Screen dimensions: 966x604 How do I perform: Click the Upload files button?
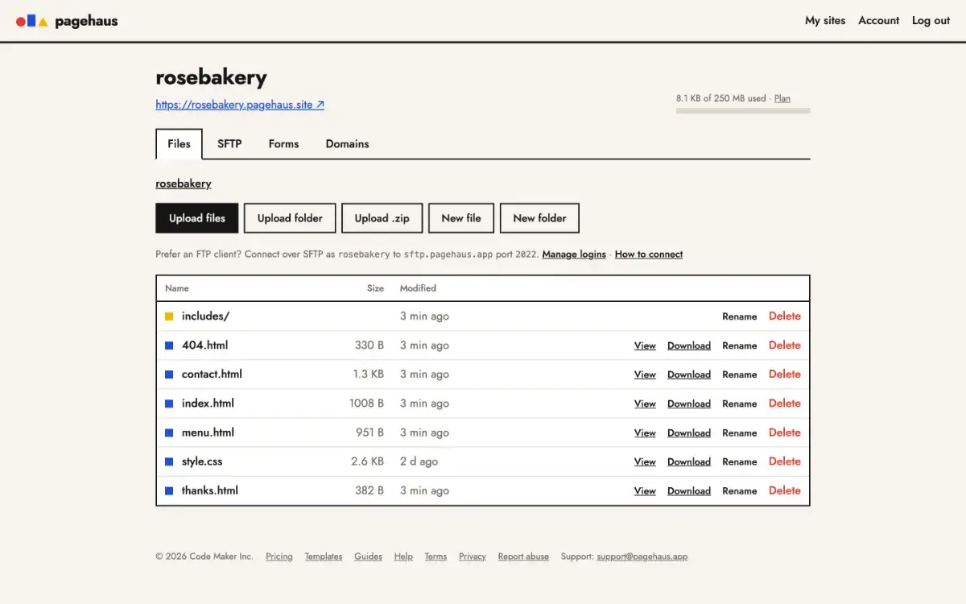point(197,218)
